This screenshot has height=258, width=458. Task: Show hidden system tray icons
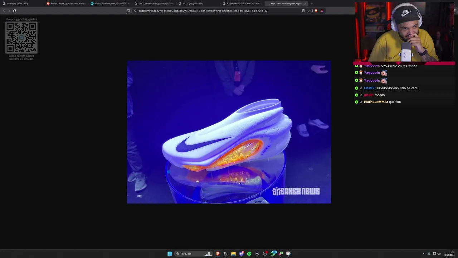[423, 254]
